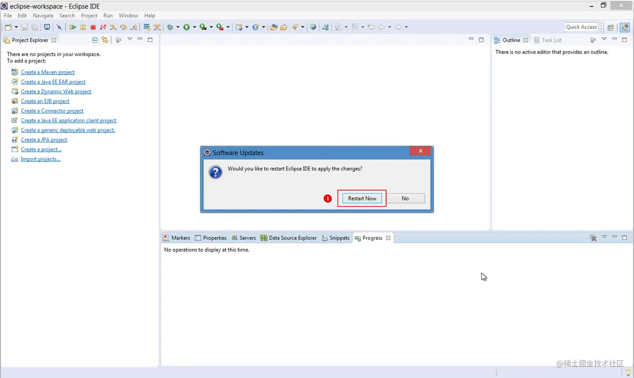The width and height of the screenshot is (634, 378).
Task: Open the Navigate menu
Action: pos(43,15)
